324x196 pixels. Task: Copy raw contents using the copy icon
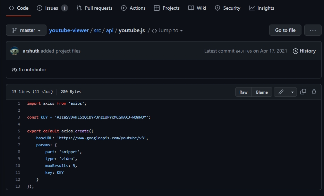pyautogui.click(x=303, y=92)
